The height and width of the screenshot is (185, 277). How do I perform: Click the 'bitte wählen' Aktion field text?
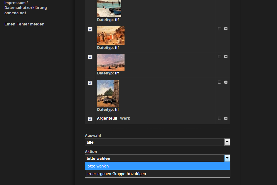coord(98,158)
